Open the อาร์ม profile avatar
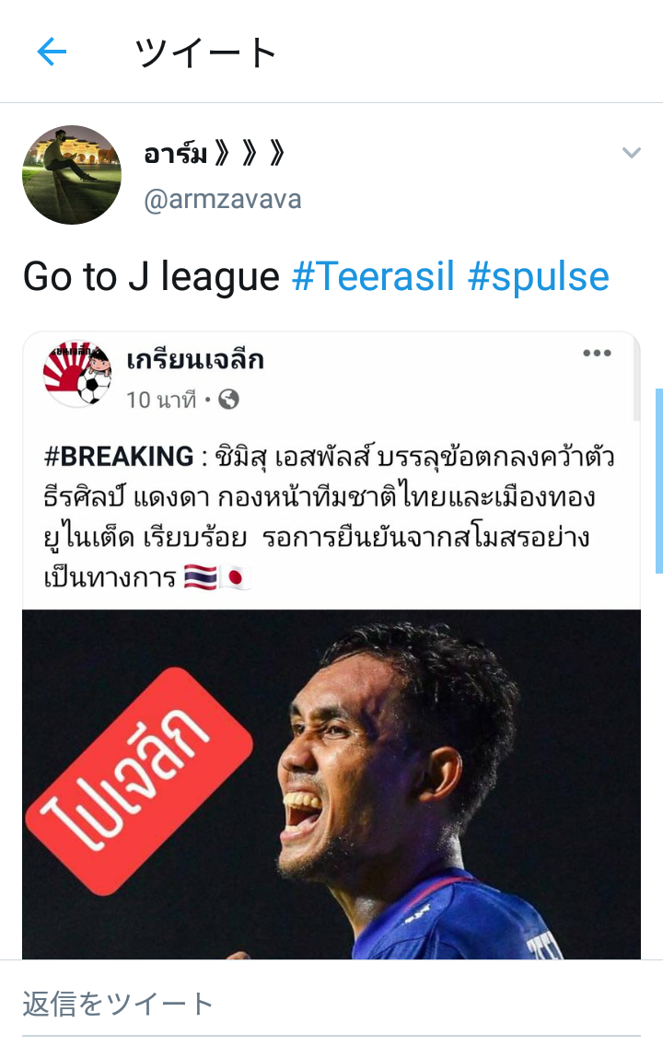This screenshot has height=1046, width=663. [x=72, y=175]
